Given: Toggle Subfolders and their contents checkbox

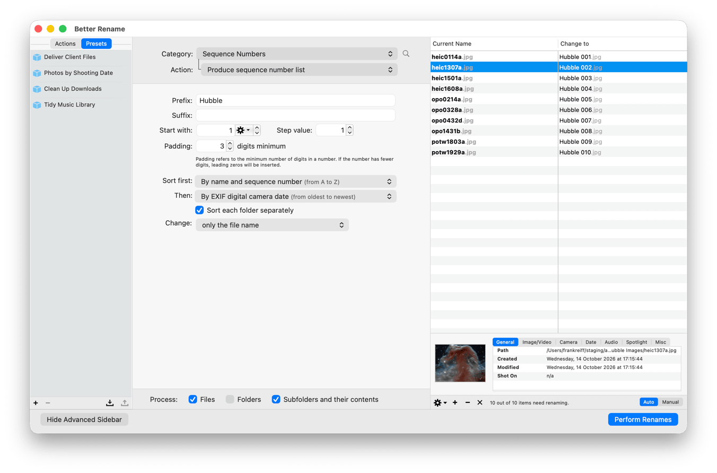Looking at the screenshot, I should 276,399.
